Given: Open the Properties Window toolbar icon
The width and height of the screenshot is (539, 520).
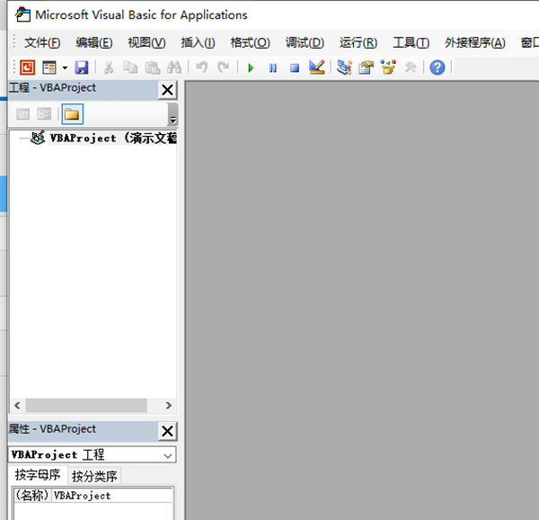Looking at the screenshot, I should coord(366,67).
